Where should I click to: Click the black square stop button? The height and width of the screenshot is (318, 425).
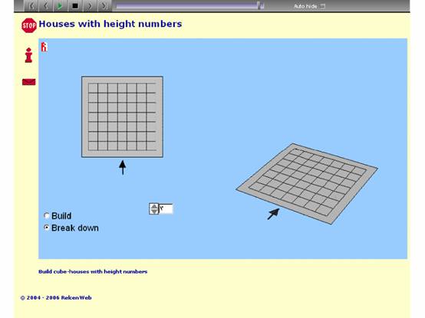pyautogui.click(x=75, y=5)
